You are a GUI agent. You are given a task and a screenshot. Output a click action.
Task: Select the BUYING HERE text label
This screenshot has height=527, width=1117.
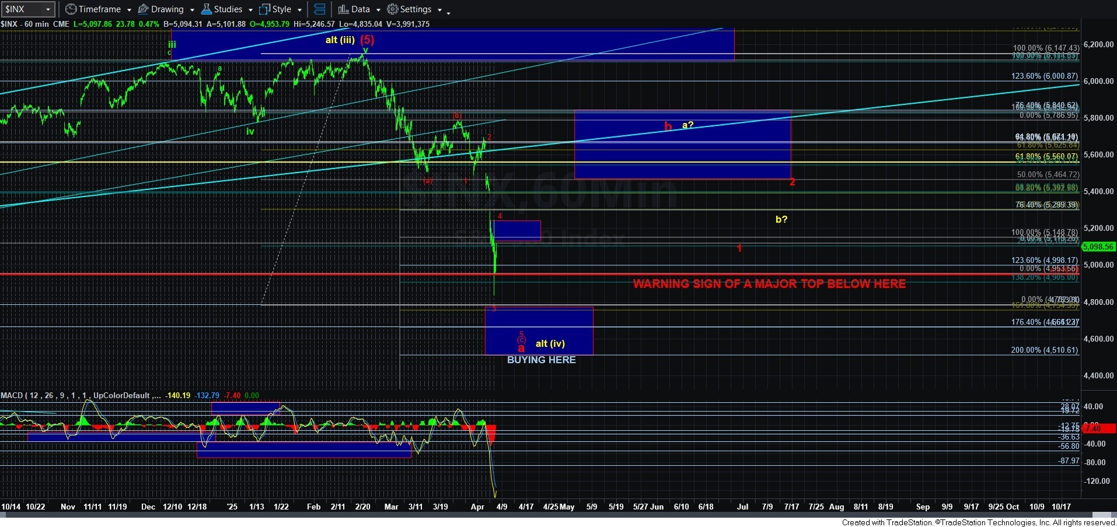click(x=541, y=360)
